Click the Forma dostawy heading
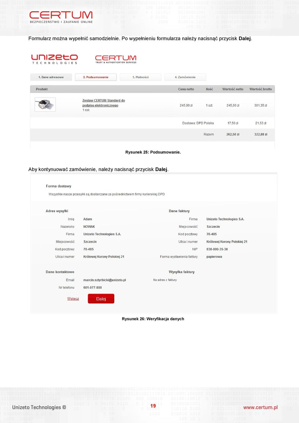 click(x=59, y=186)
